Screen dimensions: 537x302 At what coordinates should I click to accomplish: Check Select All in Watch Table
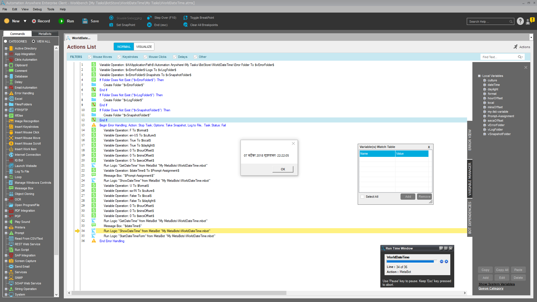pos(362,197)
